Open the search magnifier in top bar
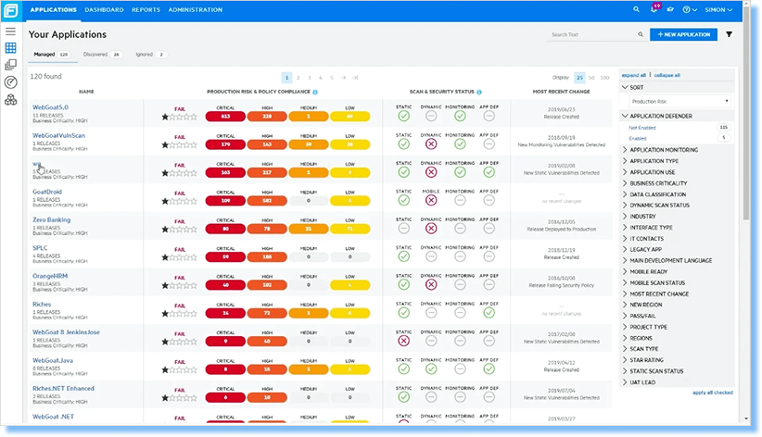The height and width of the screenshot is (437, 762). click(636, 9)
